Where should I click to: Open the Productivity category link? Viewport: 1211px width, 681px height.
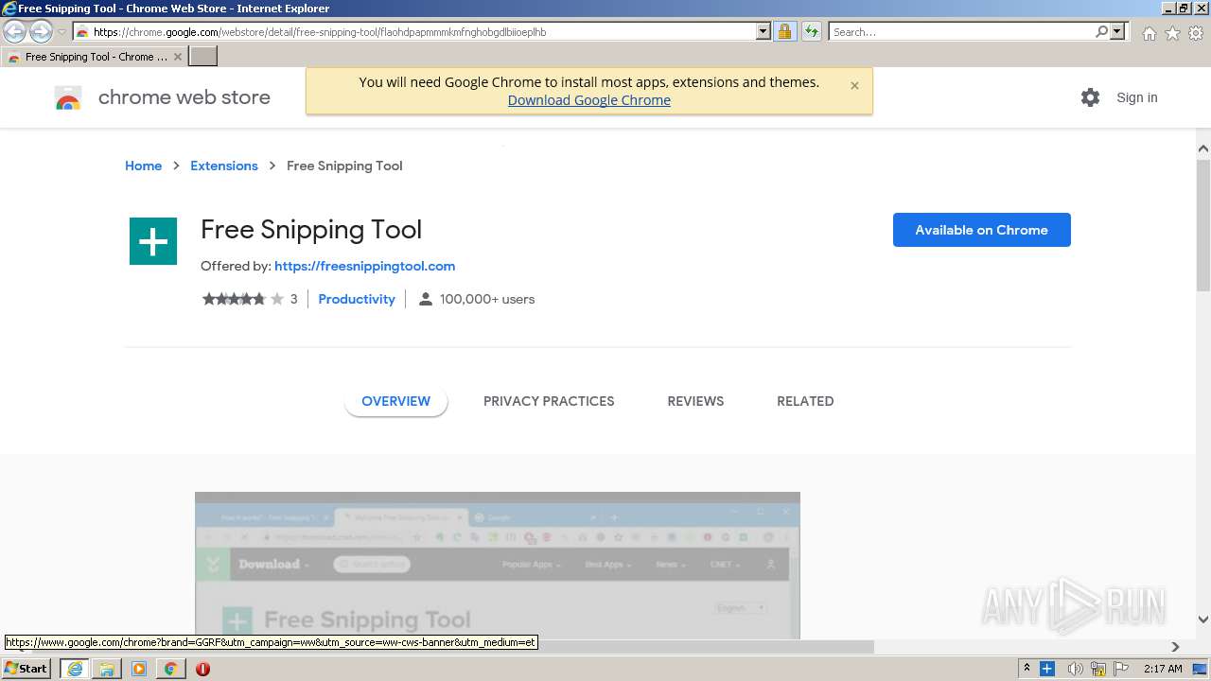tap(357, 299)
